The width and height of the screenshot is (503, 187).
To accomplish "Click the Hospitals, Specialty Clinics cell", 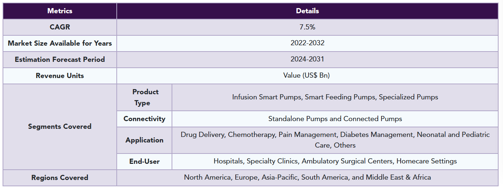I will (x=335, y=162).
